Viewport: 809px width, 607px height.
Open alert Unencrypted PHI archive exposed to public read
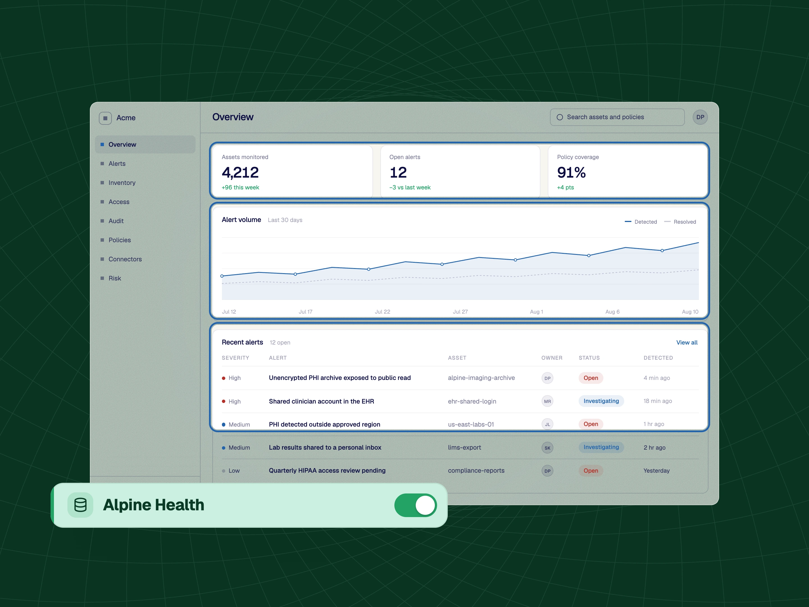point(340,378)
